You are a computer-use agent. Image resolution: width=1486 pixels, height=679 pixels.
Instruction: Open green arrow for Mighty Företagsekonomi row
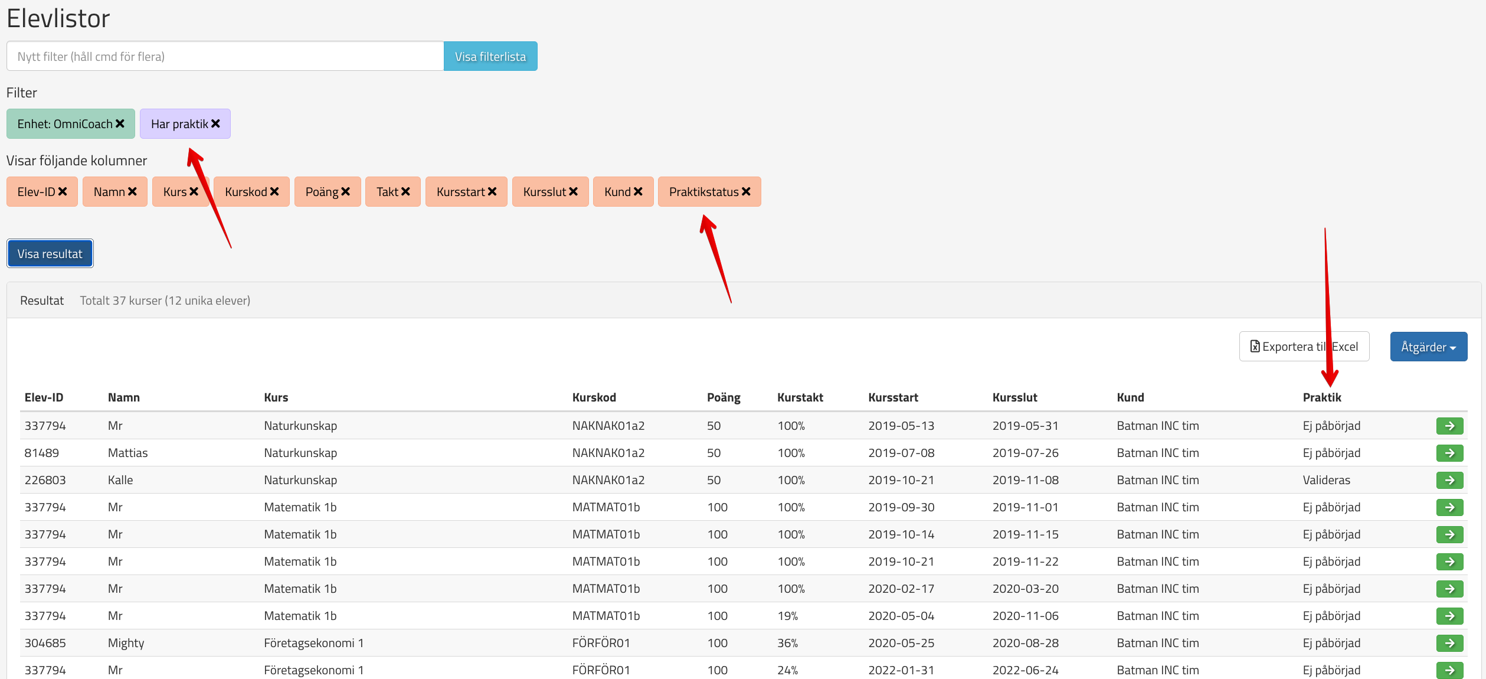[1449, 643]
